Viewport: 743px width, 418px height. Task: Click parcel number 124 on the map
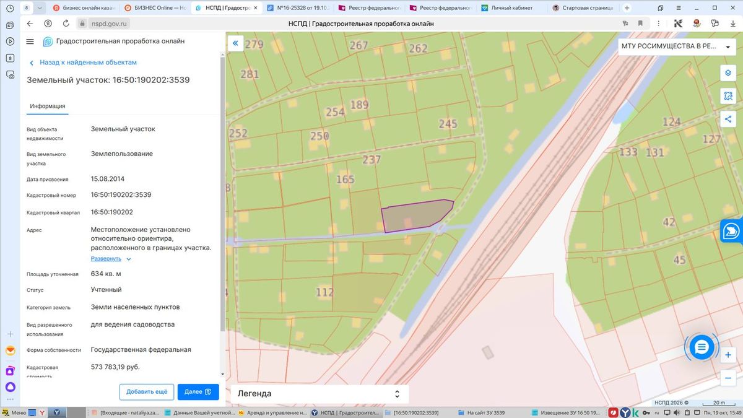[x=672, y=122]
